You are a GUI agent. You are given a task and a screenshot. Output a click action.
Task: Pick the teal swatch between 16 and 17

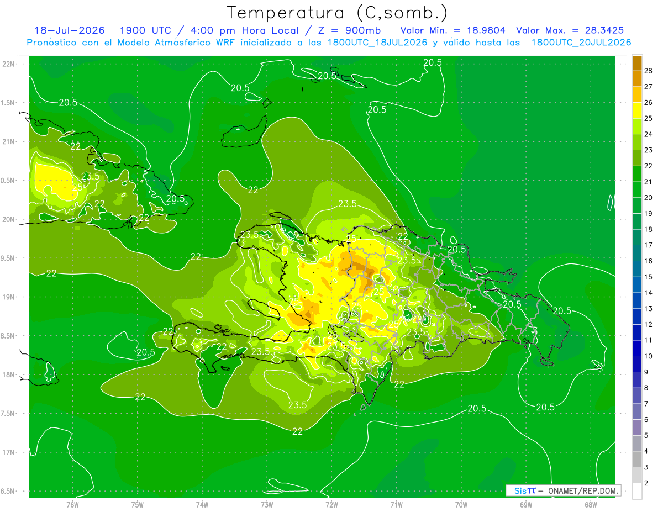tap(637, 253)
